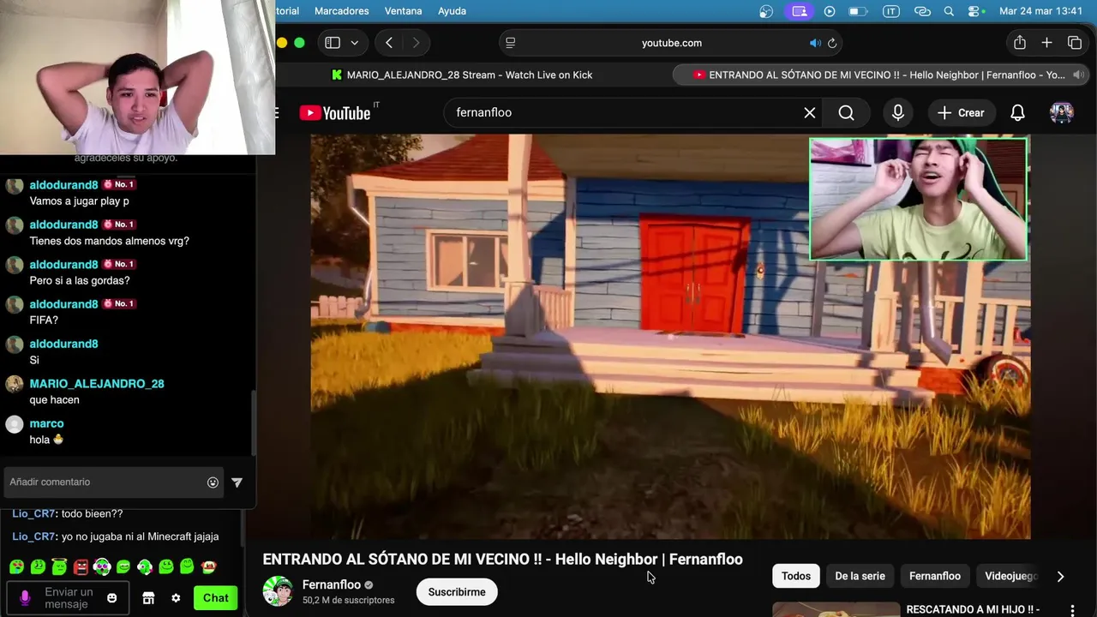Open chat settings gear icon

[176, 598]
